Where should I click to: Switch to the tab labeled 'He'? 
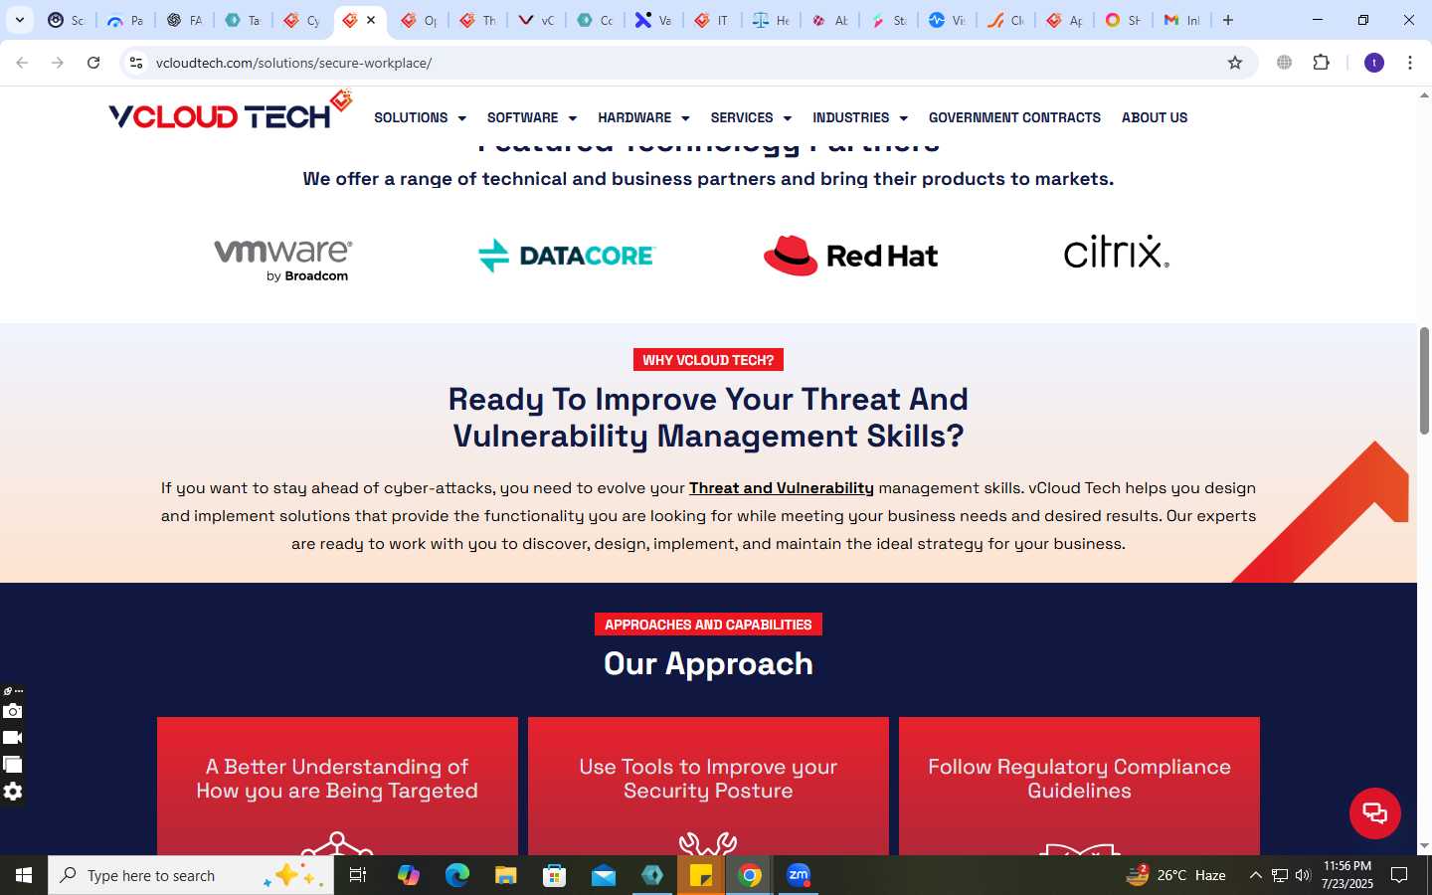click(771, 20)
